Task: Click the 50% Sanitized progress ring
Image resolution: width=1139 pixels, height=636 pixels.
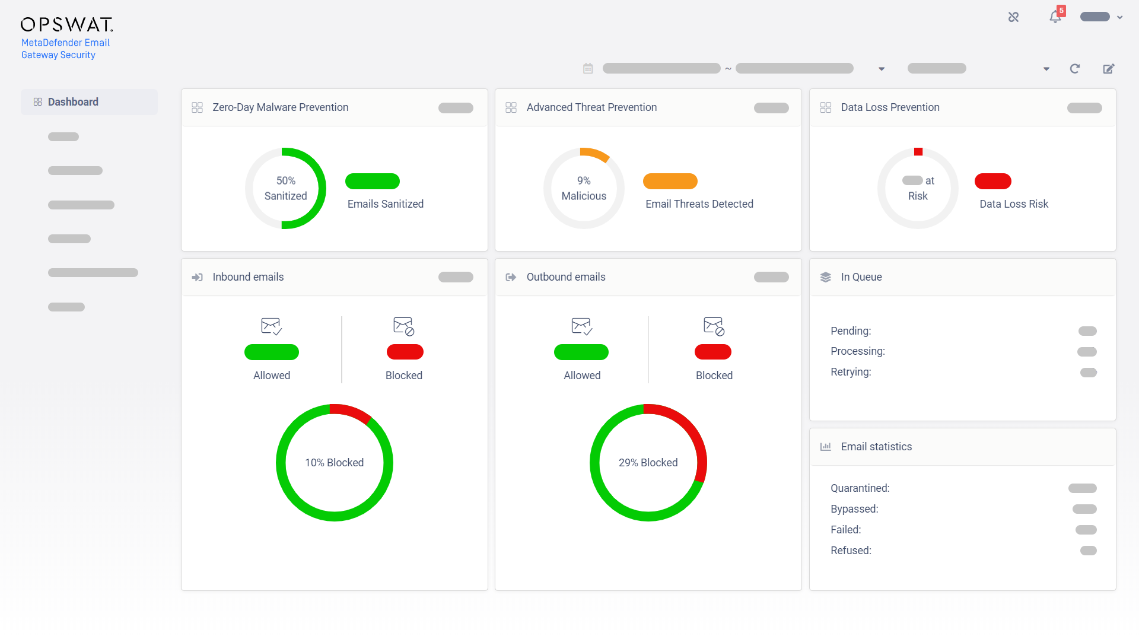Action: tap(286, 188)
